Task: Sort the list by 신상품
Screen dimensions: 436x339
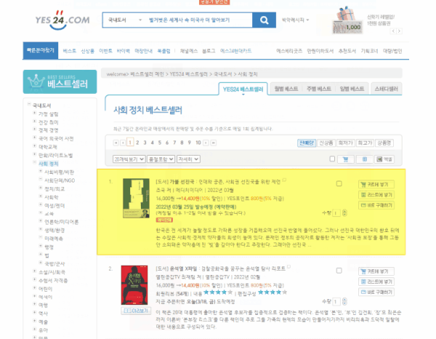Action: pos(326,143)
